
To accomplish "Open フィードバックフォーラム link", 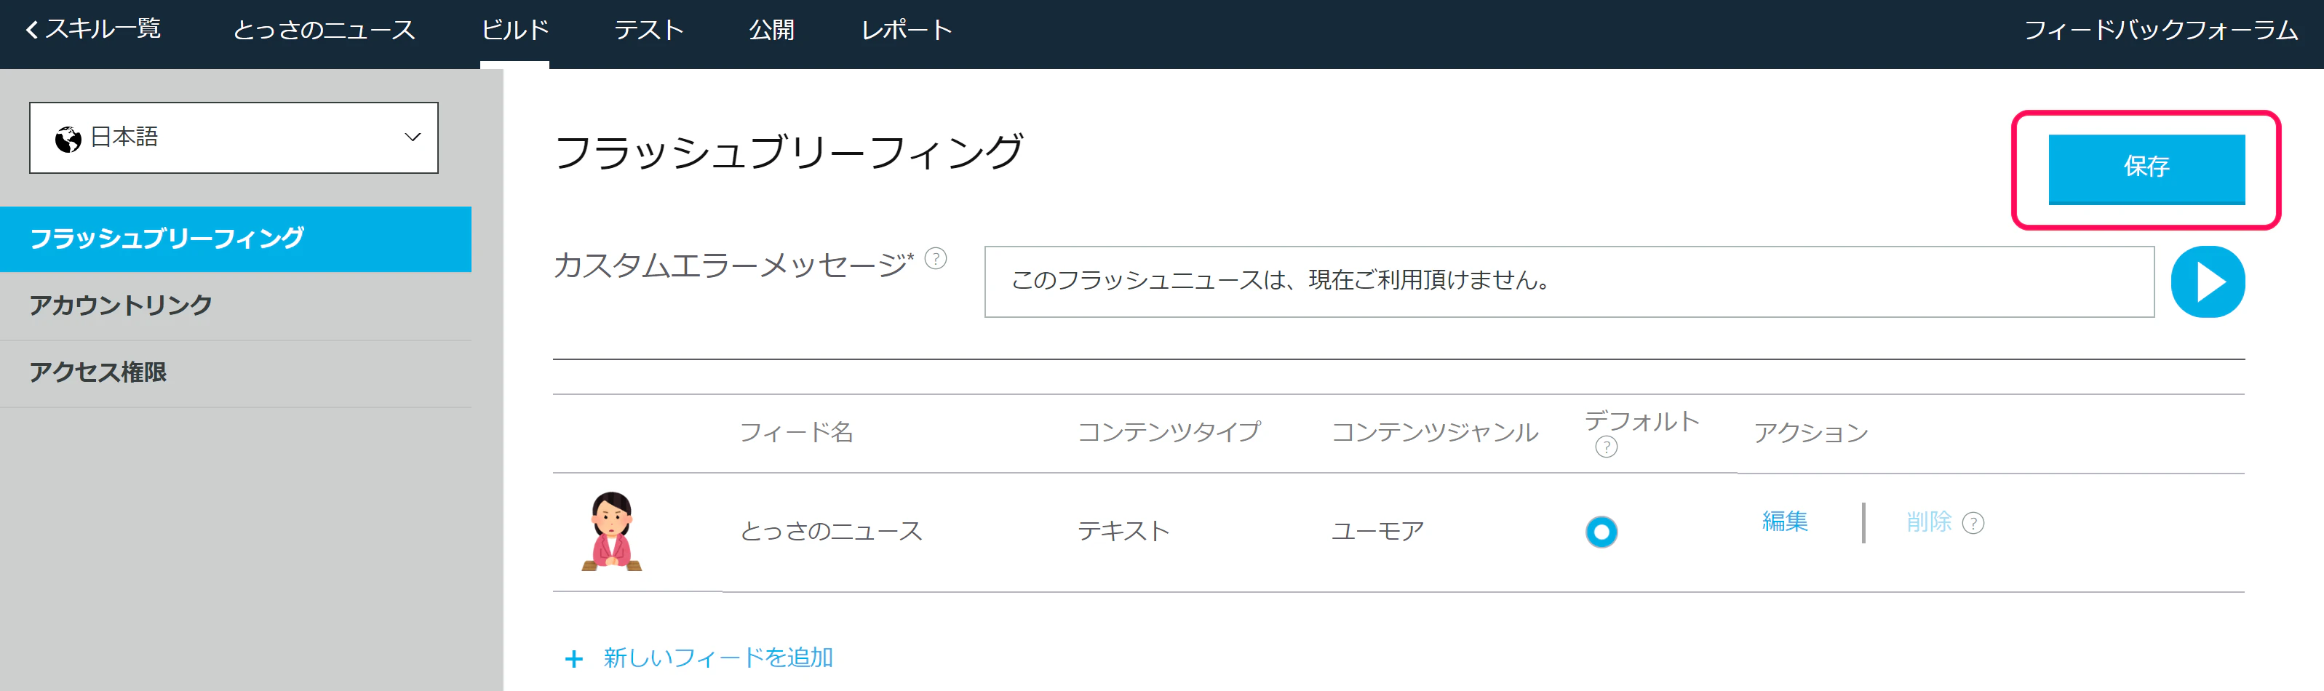I will click(2161, 31).
